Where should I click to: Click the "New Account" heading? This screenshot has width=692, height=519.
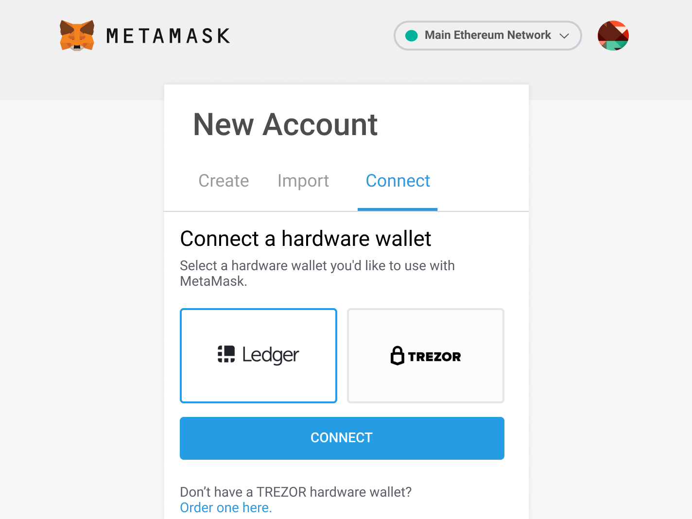coord(285,124)
